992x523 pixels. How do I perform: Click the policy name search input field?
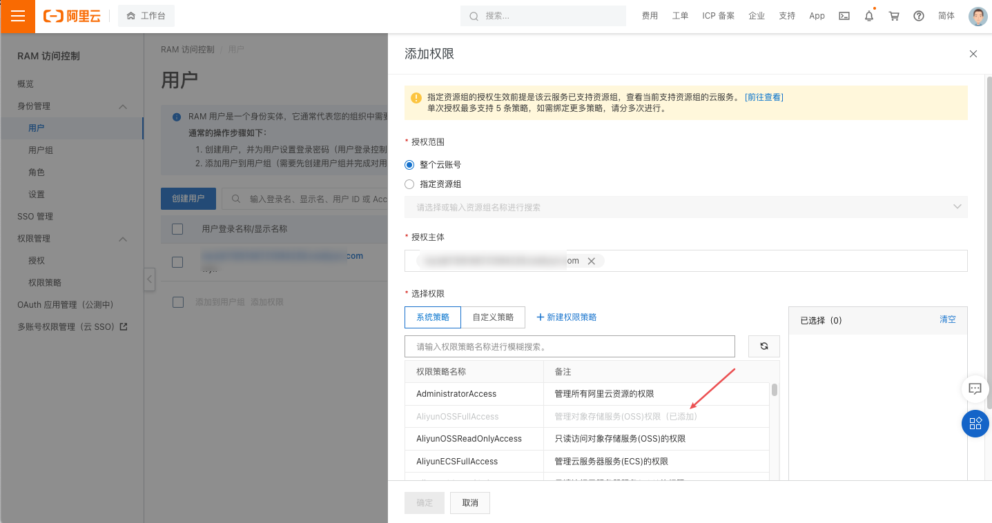(x=570, y=346)
